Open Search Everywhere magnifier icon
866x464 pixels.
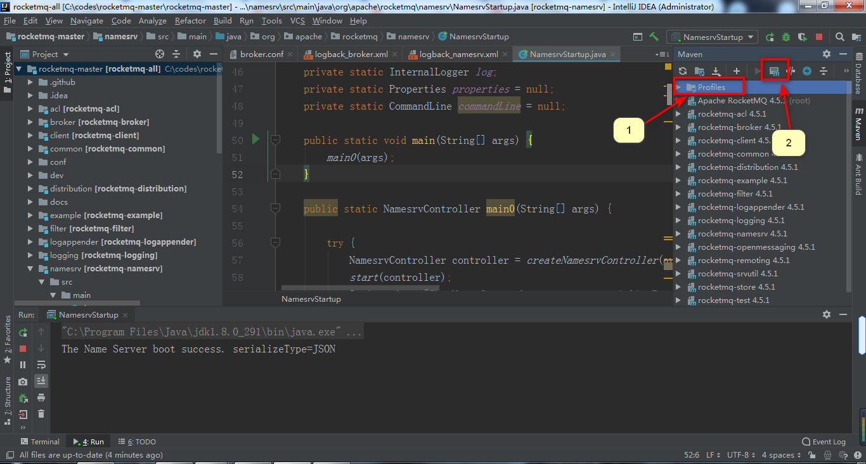840,37
